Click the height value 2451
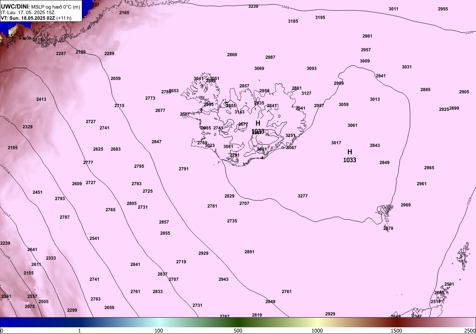Viewport: 476px width, 334px height. 38,192
